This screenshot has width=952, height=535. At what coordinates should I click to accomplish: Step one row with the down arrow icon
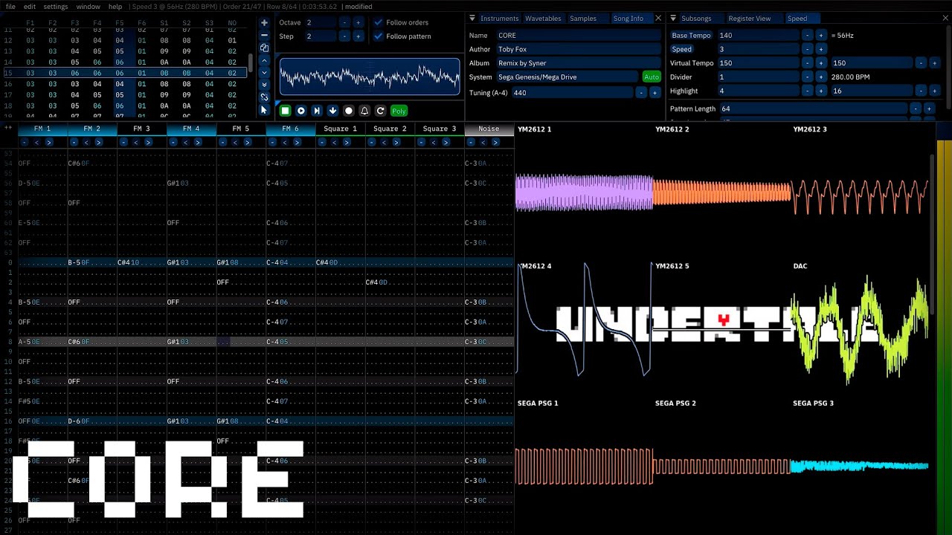click(x=332, y=111)
